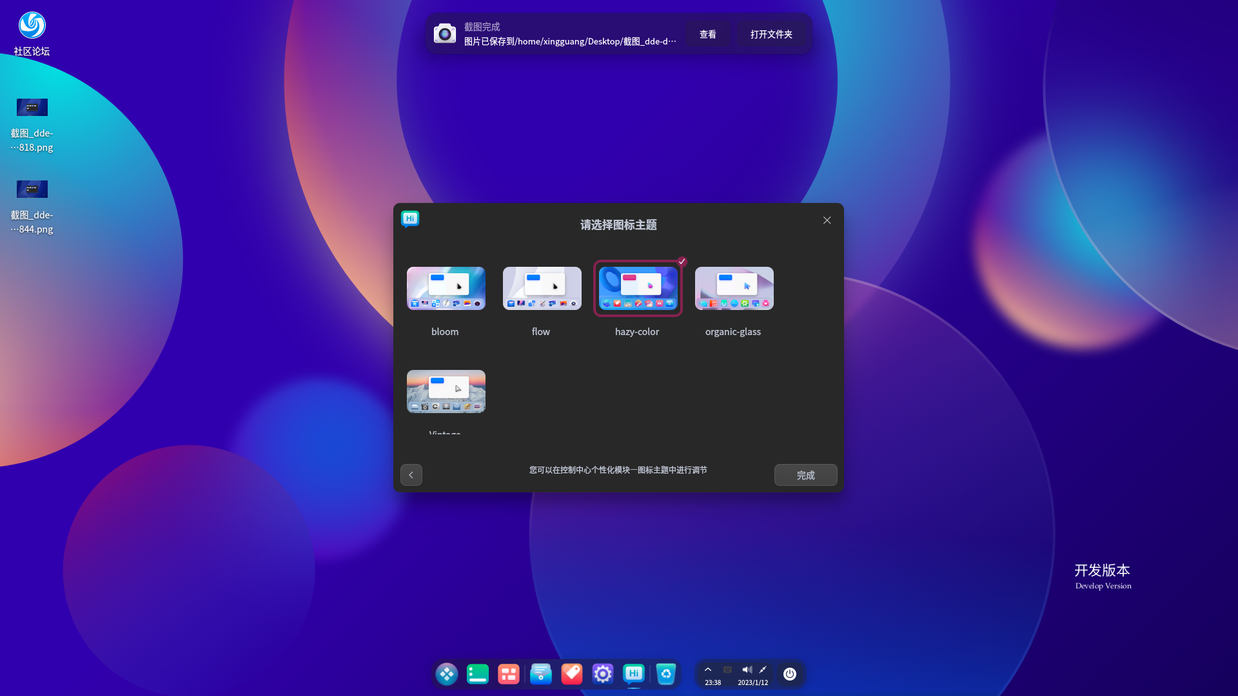Select the bloom icon theme
1238x696 pixels.
tap(446, 288)
